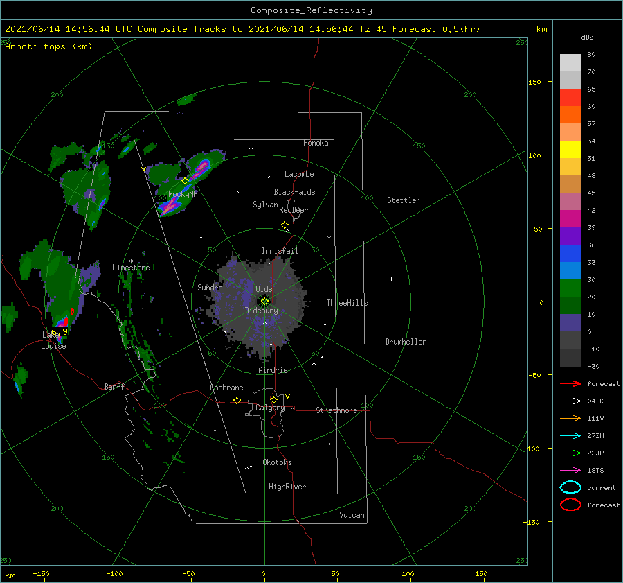Click the storm top value 6.9
Screen dimensions: 623x583
[60, 331]
